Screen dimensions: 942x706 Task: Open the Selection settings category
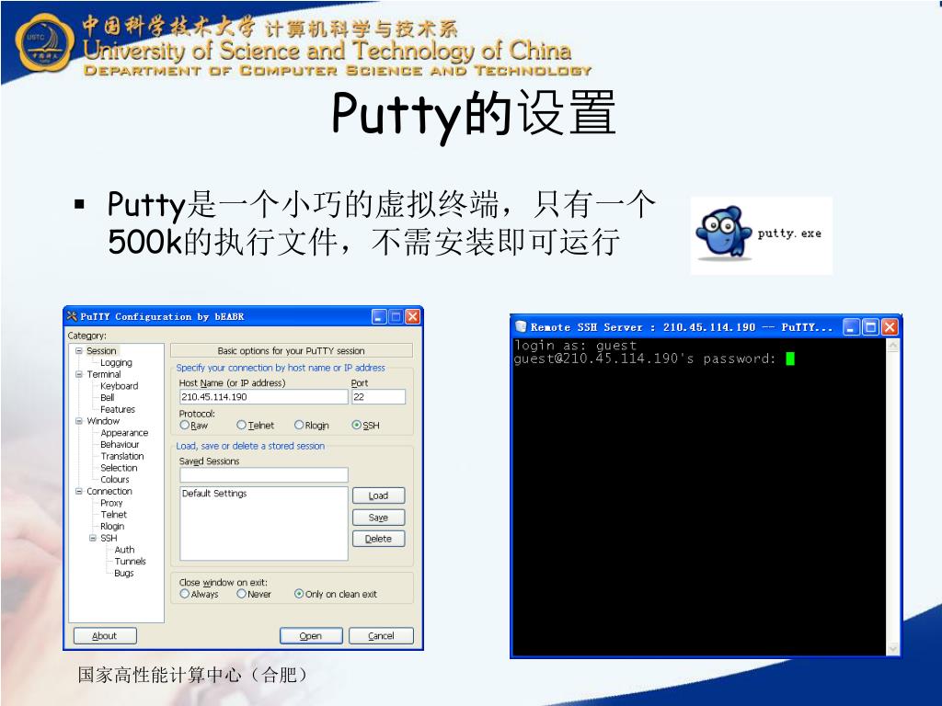(119, 468)
